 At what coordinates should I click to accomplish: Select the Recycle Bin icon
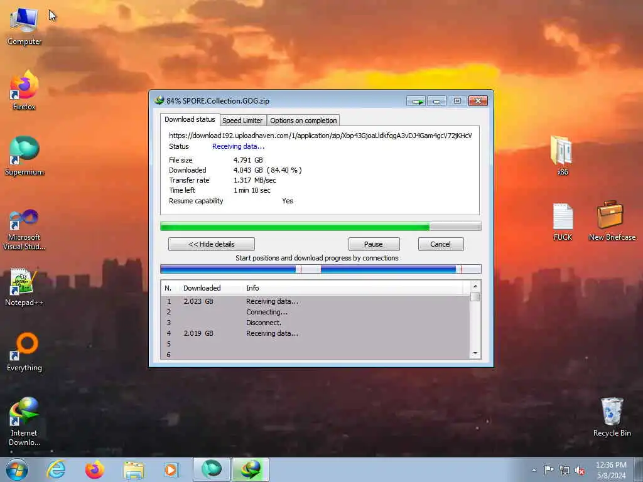tap(612, 417)
